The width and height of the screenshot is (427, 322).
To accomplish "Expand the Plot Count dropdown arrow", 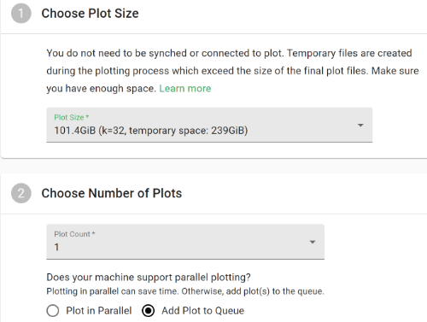I will [313, 243].
